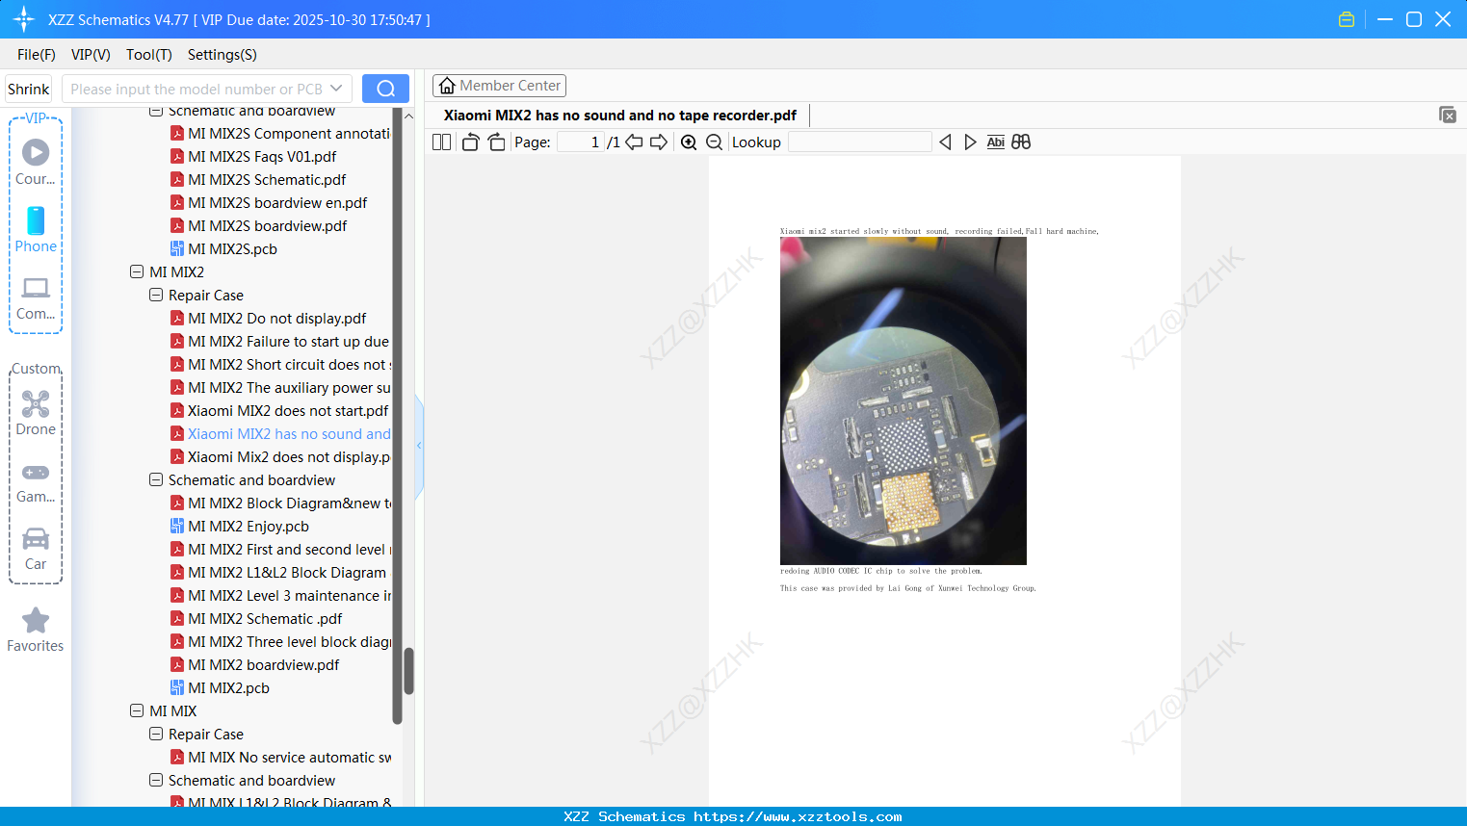The height and width of the screenshot is (826, 1467).
Task: Open the Settings(S) menu
Action: [223, 55]
